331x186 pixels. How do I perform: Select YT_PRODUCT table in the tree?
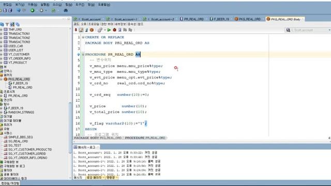(18, 63)
